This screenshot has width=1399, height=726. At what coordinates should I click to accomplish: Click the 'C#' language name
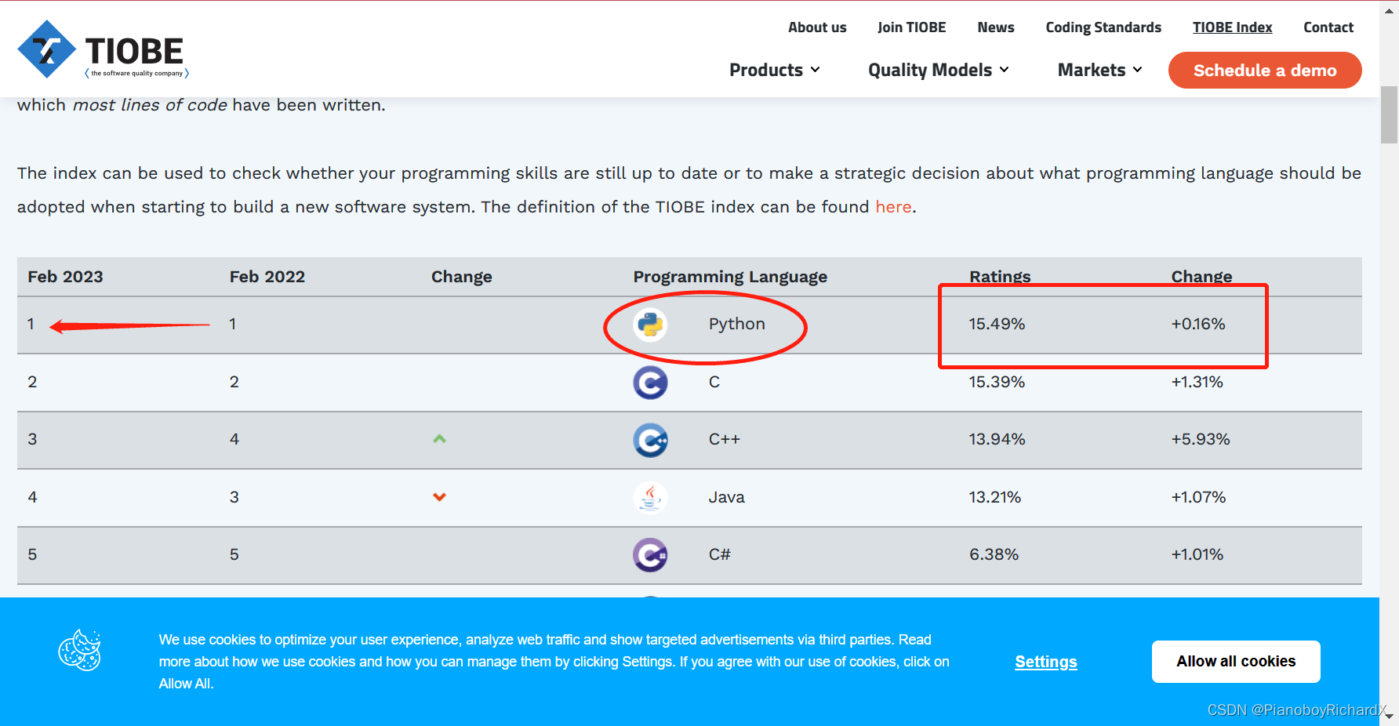[720, 554]
